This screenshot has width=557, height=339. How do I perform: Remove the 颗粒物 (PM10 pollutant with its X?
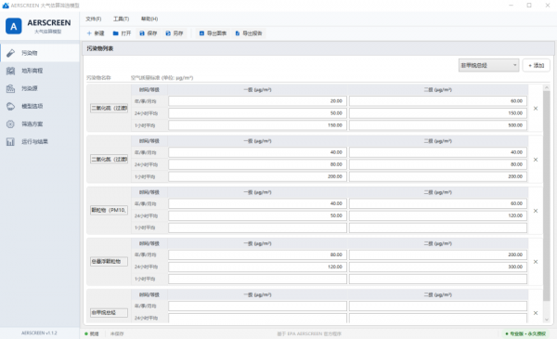[536, 211]
